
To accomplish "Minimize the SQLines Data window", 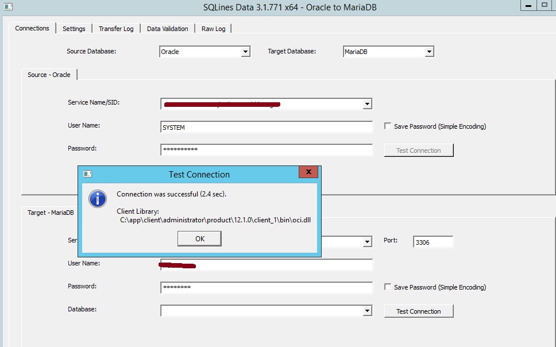I will [x=528, y=5].
